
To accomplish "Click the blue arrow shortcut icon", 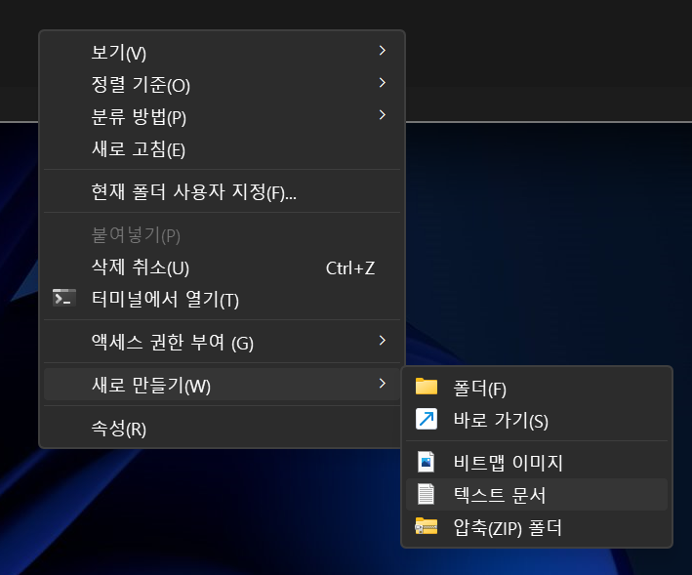I will click(427, 419).
